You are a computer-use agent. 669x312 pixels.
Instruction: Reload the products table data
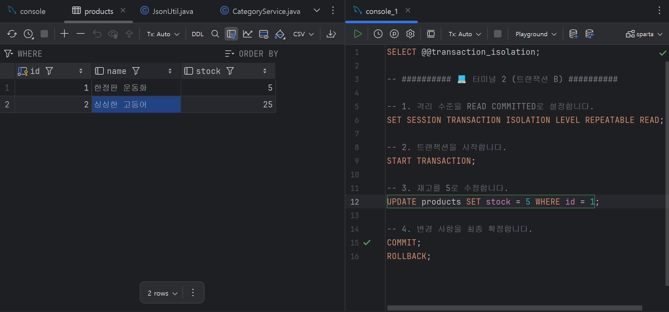pos(12,34)
